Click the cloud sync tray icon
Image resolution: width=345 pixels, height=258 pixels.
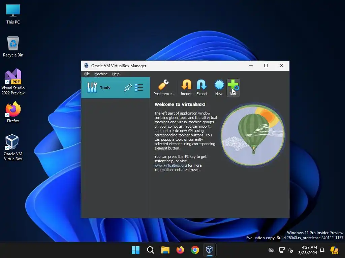point(271,250)
